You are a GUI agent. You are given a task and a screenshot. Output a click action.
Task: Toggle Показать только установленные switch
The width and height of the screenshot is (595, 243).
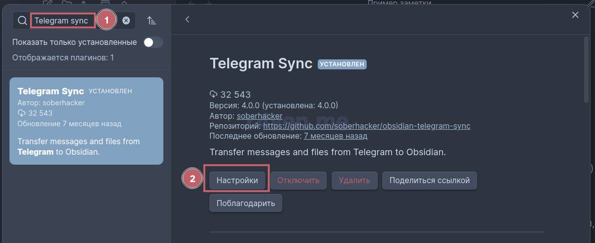(153, 42)
